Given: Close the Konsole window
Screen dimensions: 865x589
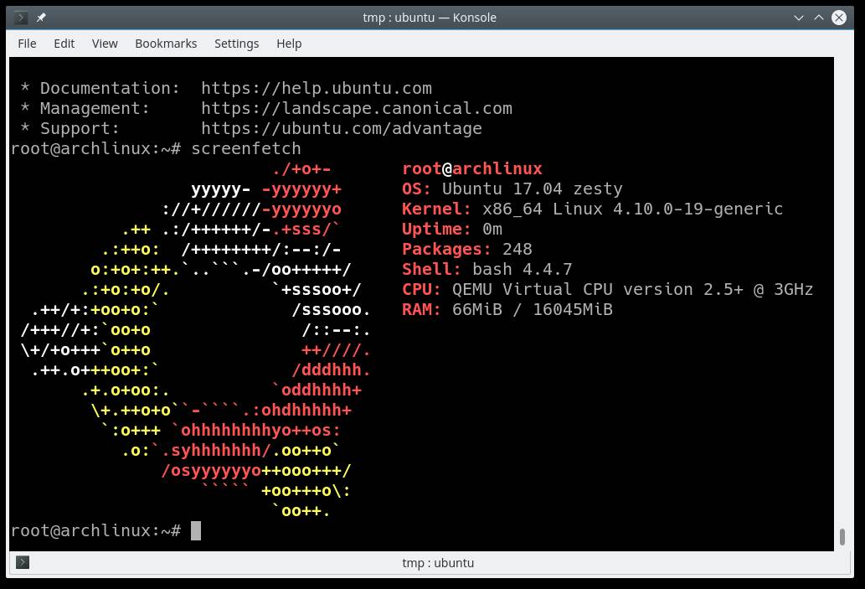Looking at the screenshot, I should tap(839, 18).
